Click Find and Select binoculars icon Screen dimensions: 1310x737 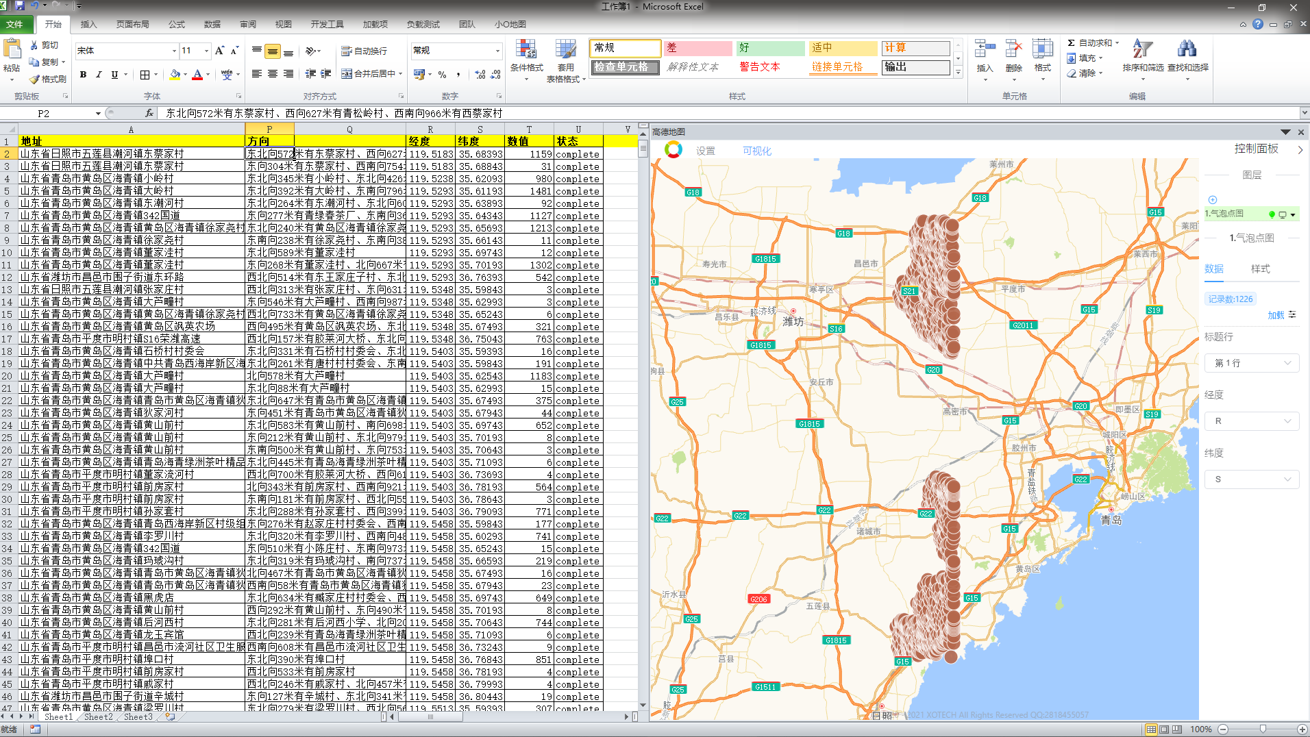pos(1187,49)
